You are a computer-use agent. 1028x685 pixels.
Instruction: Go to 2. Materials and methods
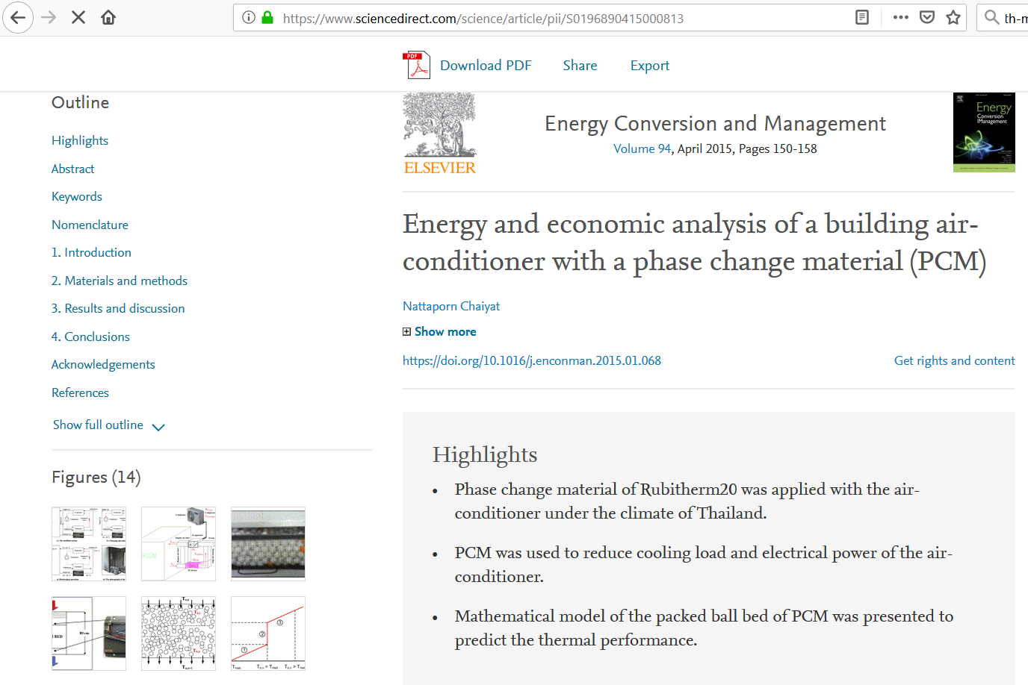click(120, 281)
